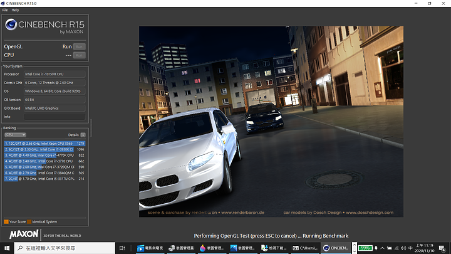Open Task View from the taskbar
The image size is (451, 254).
tap(122, 248)
